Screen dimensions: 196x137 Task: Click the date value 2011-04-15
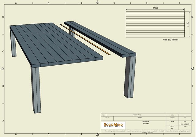(185, 124)
